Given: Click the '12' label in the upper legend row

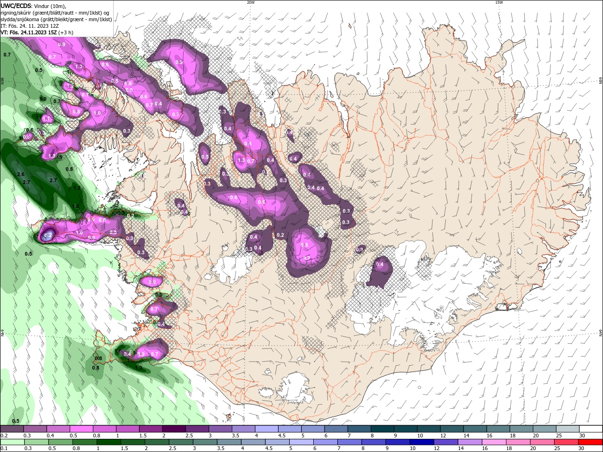Looking at the screenshot, I should click(443, 436).
